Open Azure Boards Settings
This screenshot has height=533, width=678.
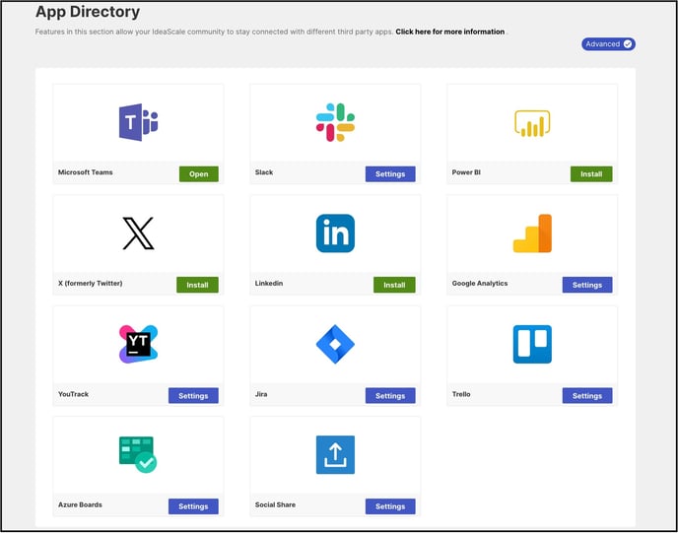click(x=193, y=506)
